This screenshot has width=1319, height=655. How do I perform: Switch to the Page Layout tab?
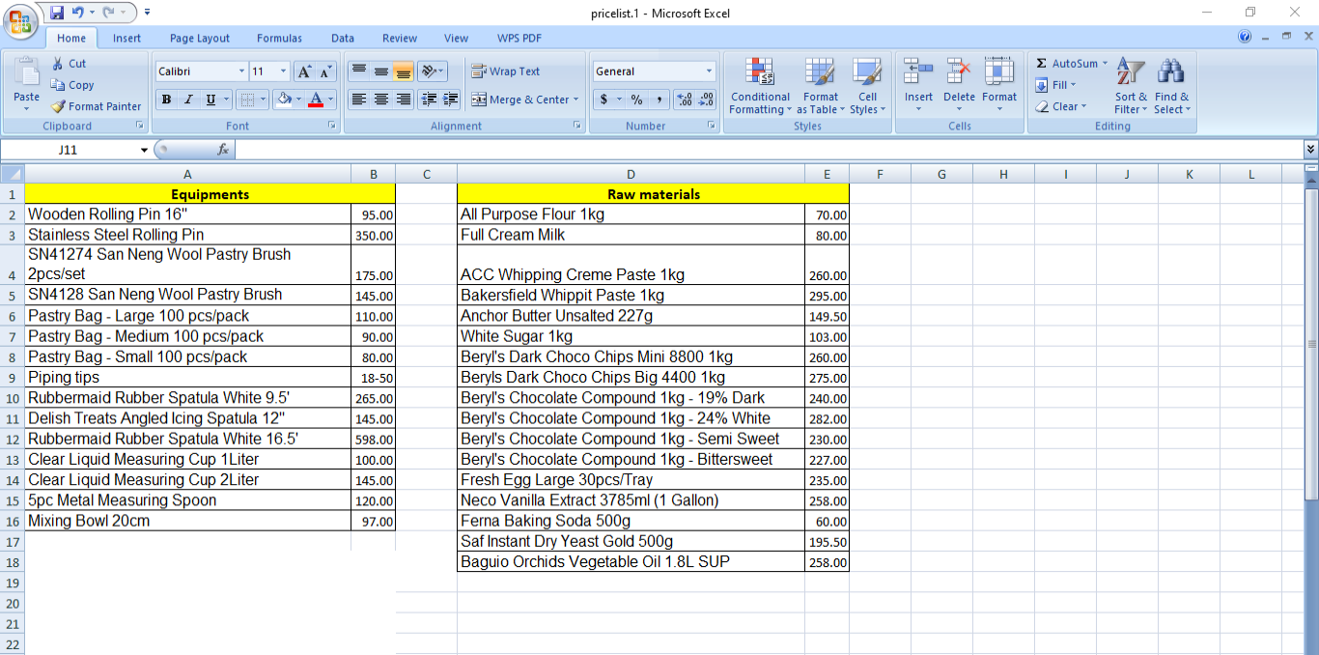click(x=200, y=39)
